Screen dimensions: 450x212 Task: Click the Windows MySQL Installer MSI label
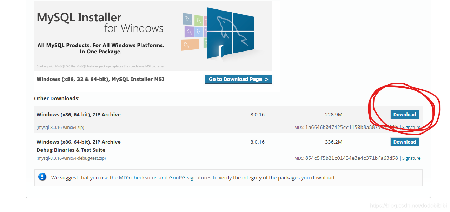(x=100, y=79)
